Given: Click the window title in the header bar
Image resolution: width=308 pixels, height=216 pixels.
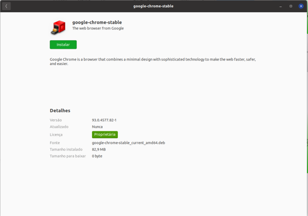Looking at the screenshot, I should [x=153, y=6].
